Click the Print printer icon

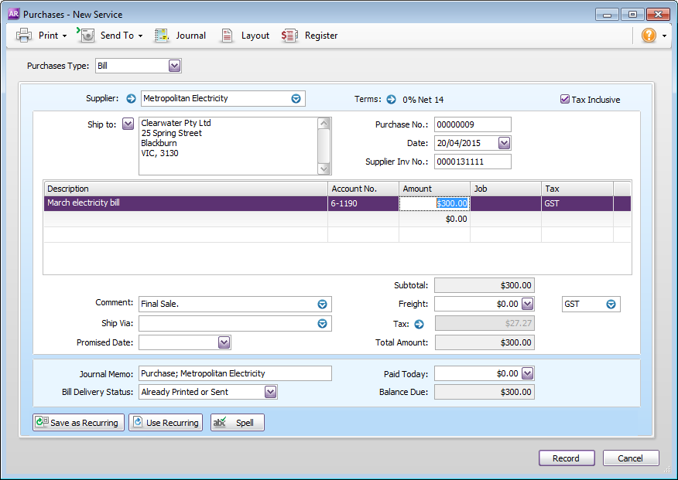pyautogui.click(x=24, y=36)
